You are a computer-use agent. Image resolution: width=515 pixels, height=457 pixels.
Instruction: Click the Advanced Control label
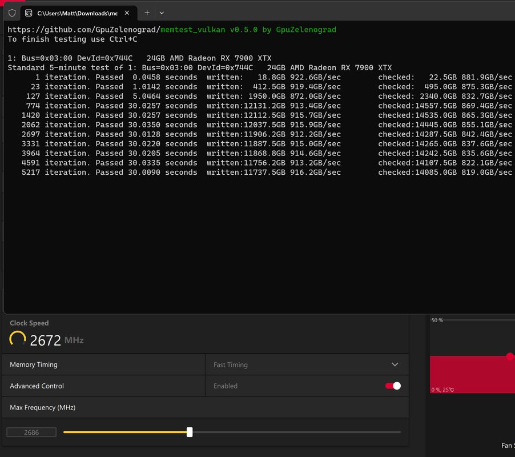(37, 386)
